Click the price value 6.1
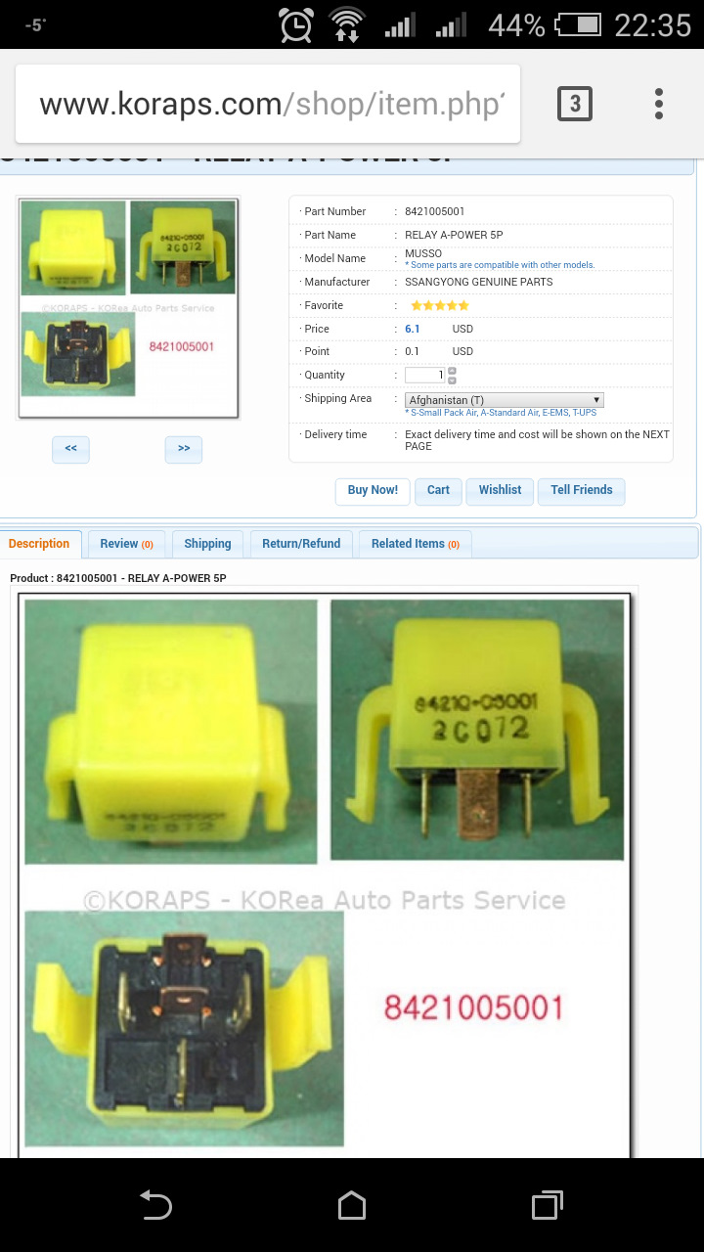704x1252 pixels. tap(413, 330)
